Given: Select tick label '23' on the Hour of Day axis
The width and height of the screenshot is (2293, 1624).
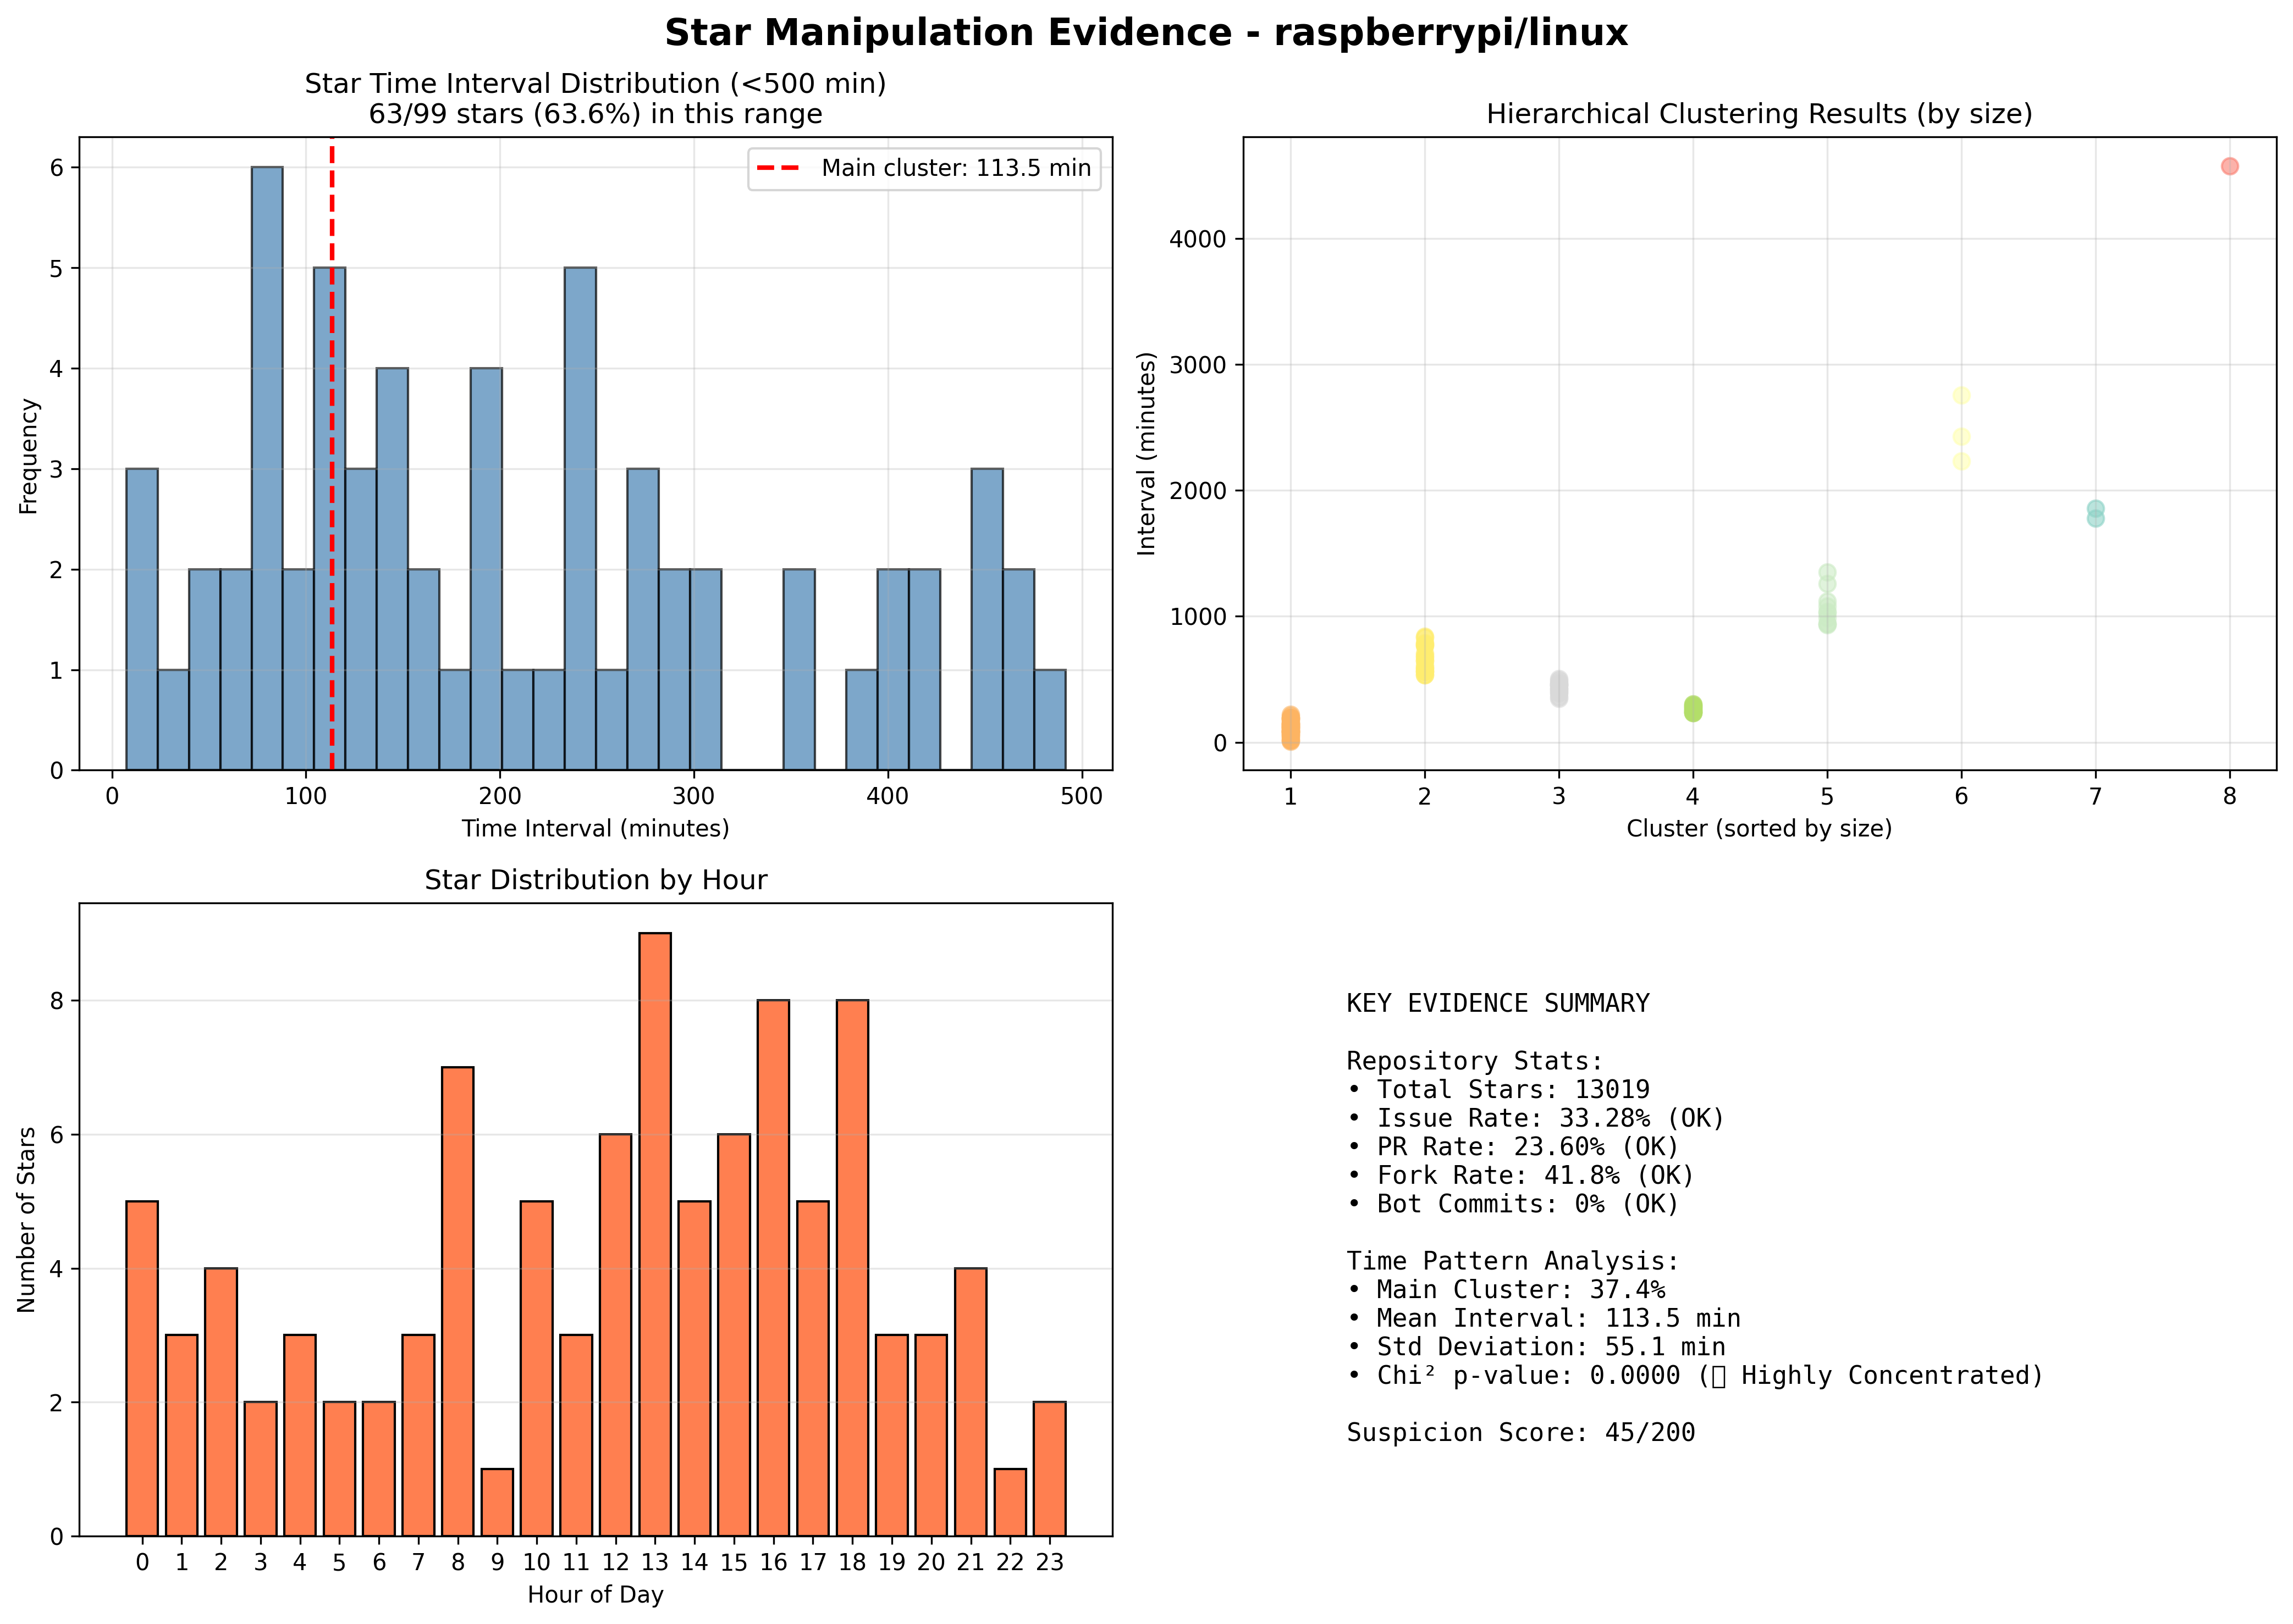Looking at the screenshot, I should pyautogui.click(x=1050, y=1563).
